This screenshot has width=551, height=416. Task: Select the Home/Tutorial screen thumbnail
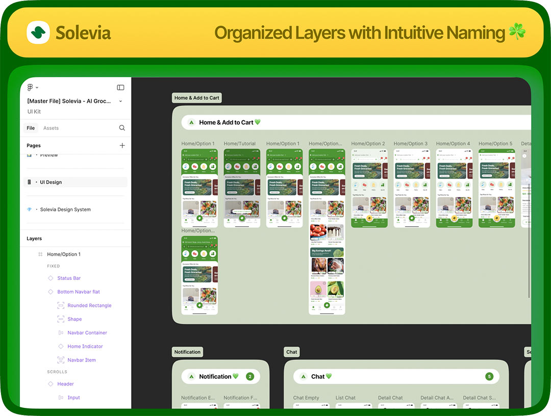point(242,188)
